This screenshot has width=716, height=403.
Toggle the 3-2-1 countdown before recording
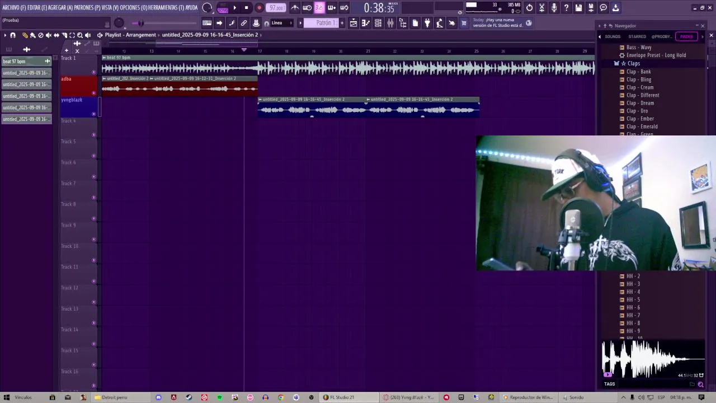(319, 8)
